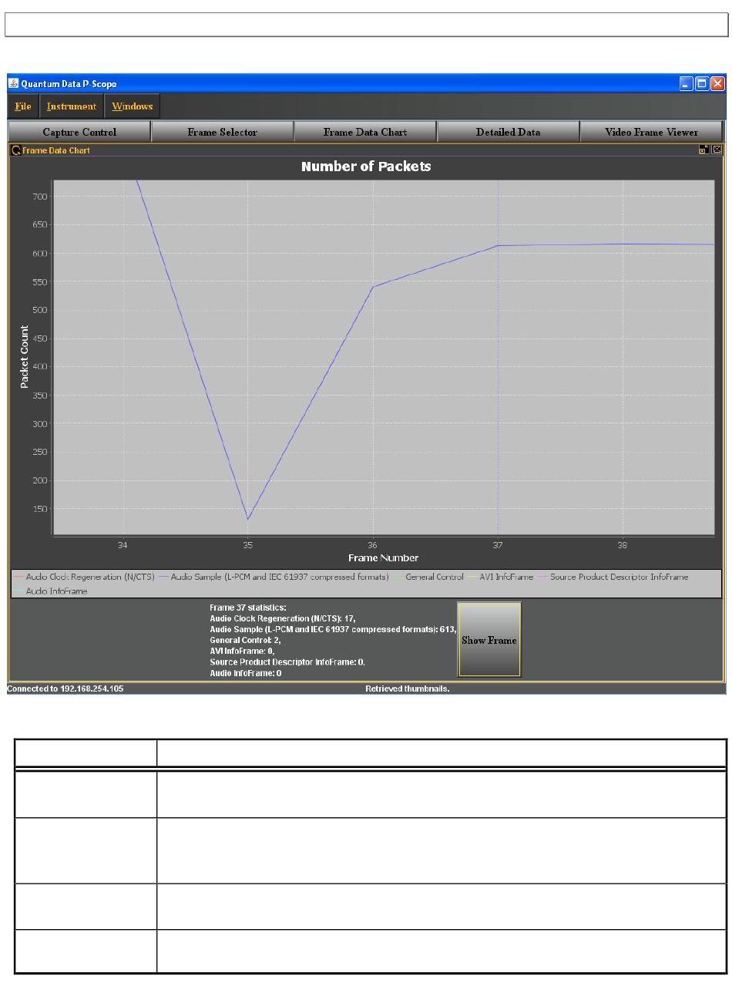Click the Frame Number axis label
The width and height of the screenshot is (732, 990).
tap(383, 557)
